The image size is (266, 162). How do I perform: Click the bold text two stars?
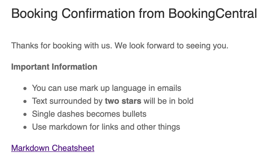[x=123, y=101]
